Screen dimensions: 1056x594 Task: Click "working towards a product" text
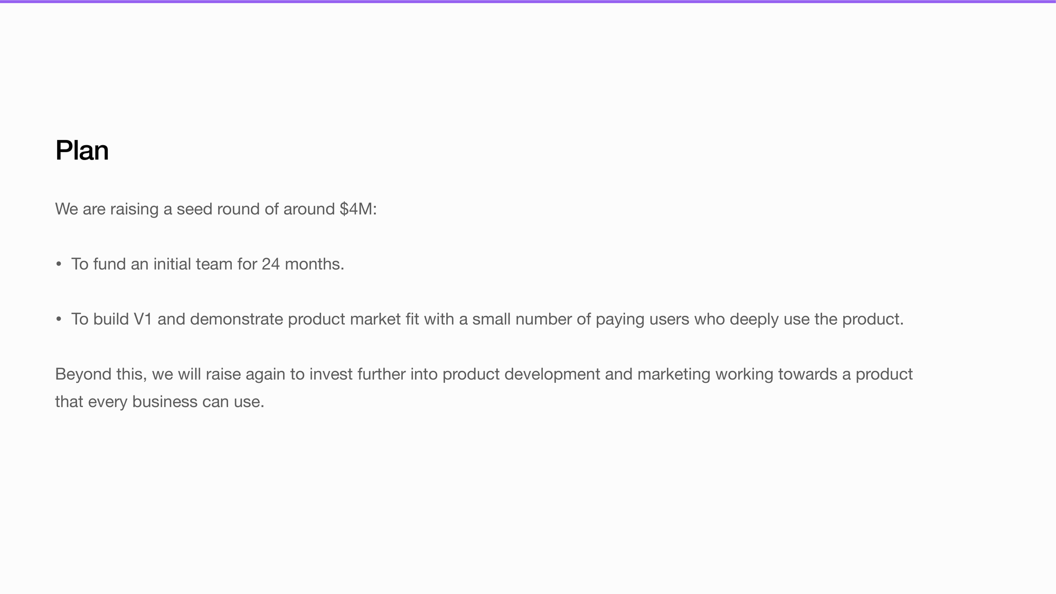click(814, 374)
